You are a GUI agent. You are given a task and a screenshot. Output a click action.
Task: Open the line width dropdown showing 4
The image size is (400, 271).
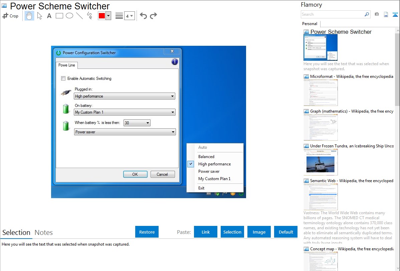[130, 16]
